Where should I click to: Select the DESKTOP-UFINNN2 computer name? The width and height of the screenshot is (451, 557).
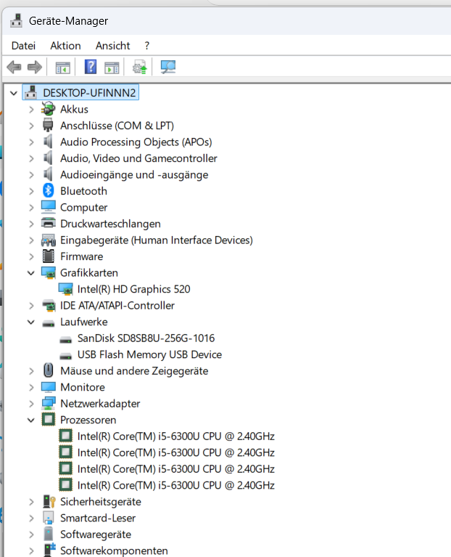point(89,93)
